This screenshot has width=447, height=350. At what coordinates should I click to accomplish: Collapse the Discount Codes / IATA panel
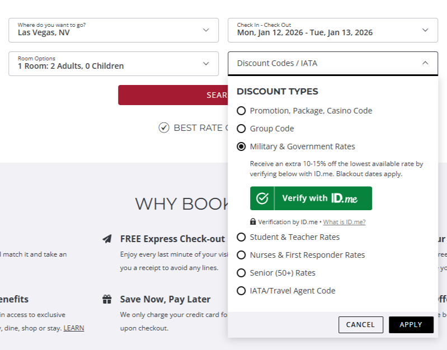tap(332, 63)
